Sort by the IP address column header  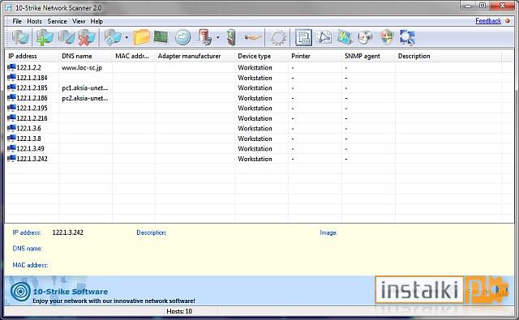point(32,56)
